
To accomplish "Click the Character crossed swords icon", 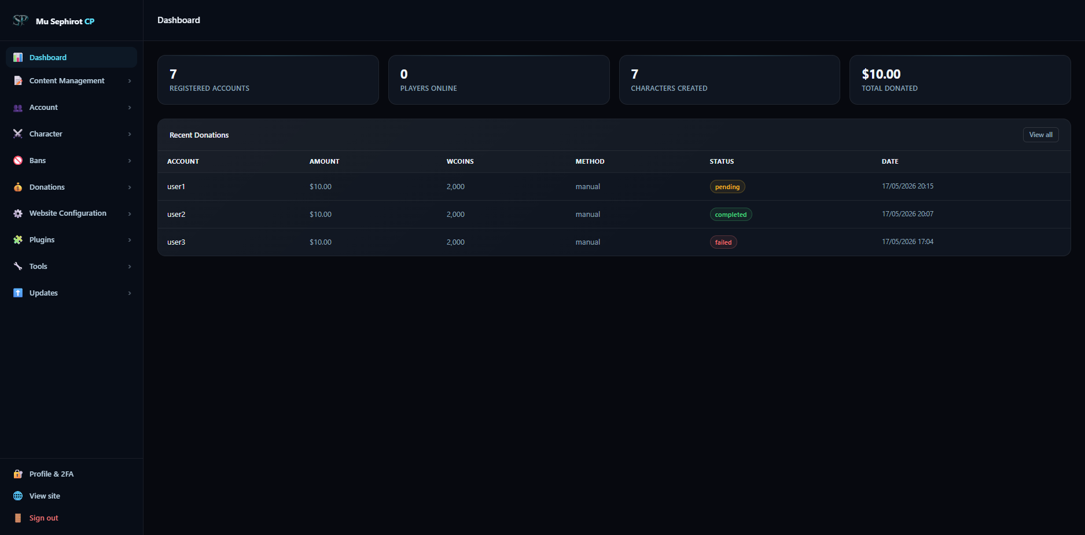I will (18, 134).
